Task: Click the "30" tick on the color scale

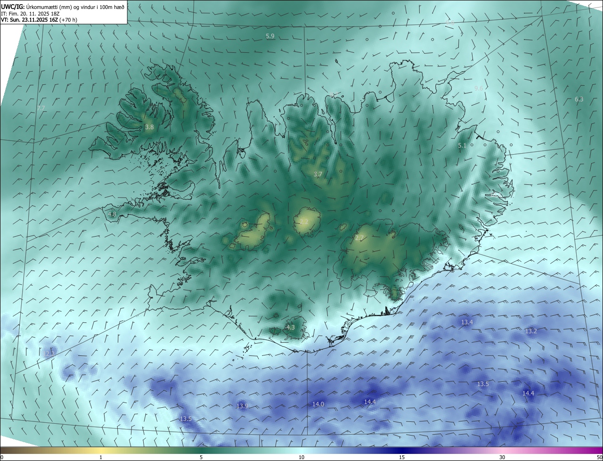Action: click(x=502, y=457)
